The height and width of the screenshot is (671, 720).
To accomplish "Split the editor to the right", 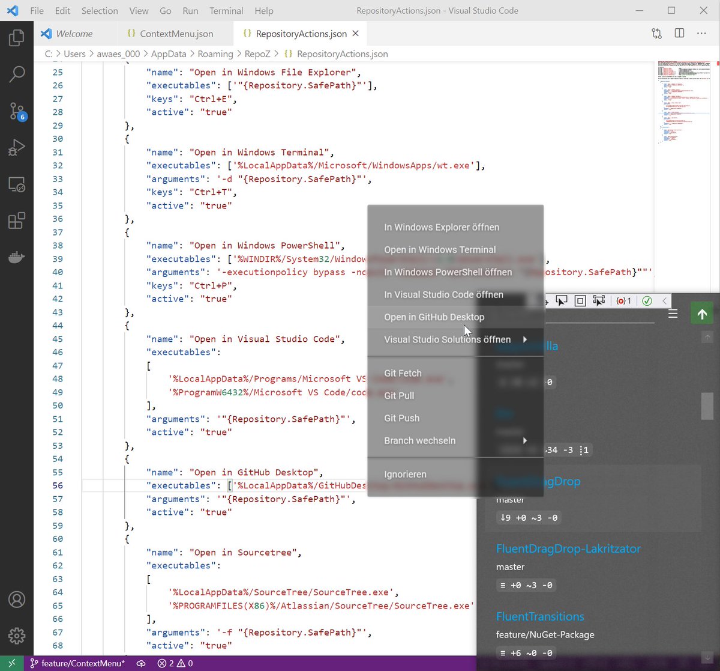I will point(679,34).
